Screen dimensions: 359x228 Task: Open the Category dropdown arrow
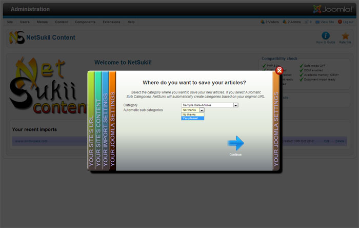pyautogui.click(x=235, y=105)
